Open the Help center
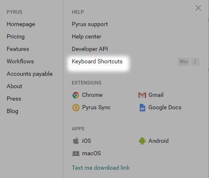Viewport: 209px width, 178px height. pos(87,36)
